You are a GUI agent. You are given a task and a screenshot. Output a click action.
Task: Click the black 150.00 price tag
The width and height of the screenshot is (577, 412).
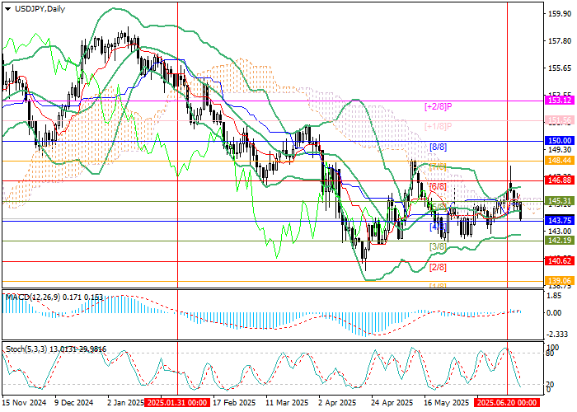[560, 141]
